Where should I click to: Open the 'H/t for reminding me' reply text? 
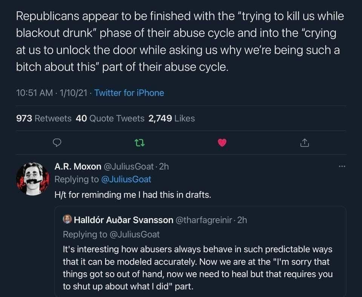(133, 195)
